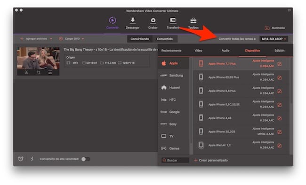Select the HTC brand category

(174, 100)
